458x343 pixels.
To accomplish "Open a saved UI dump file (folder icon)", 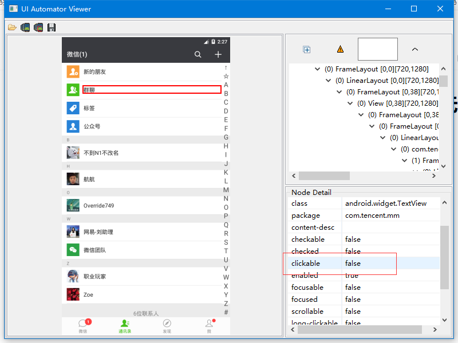I will pyautogui.click(x=12, y=27).
